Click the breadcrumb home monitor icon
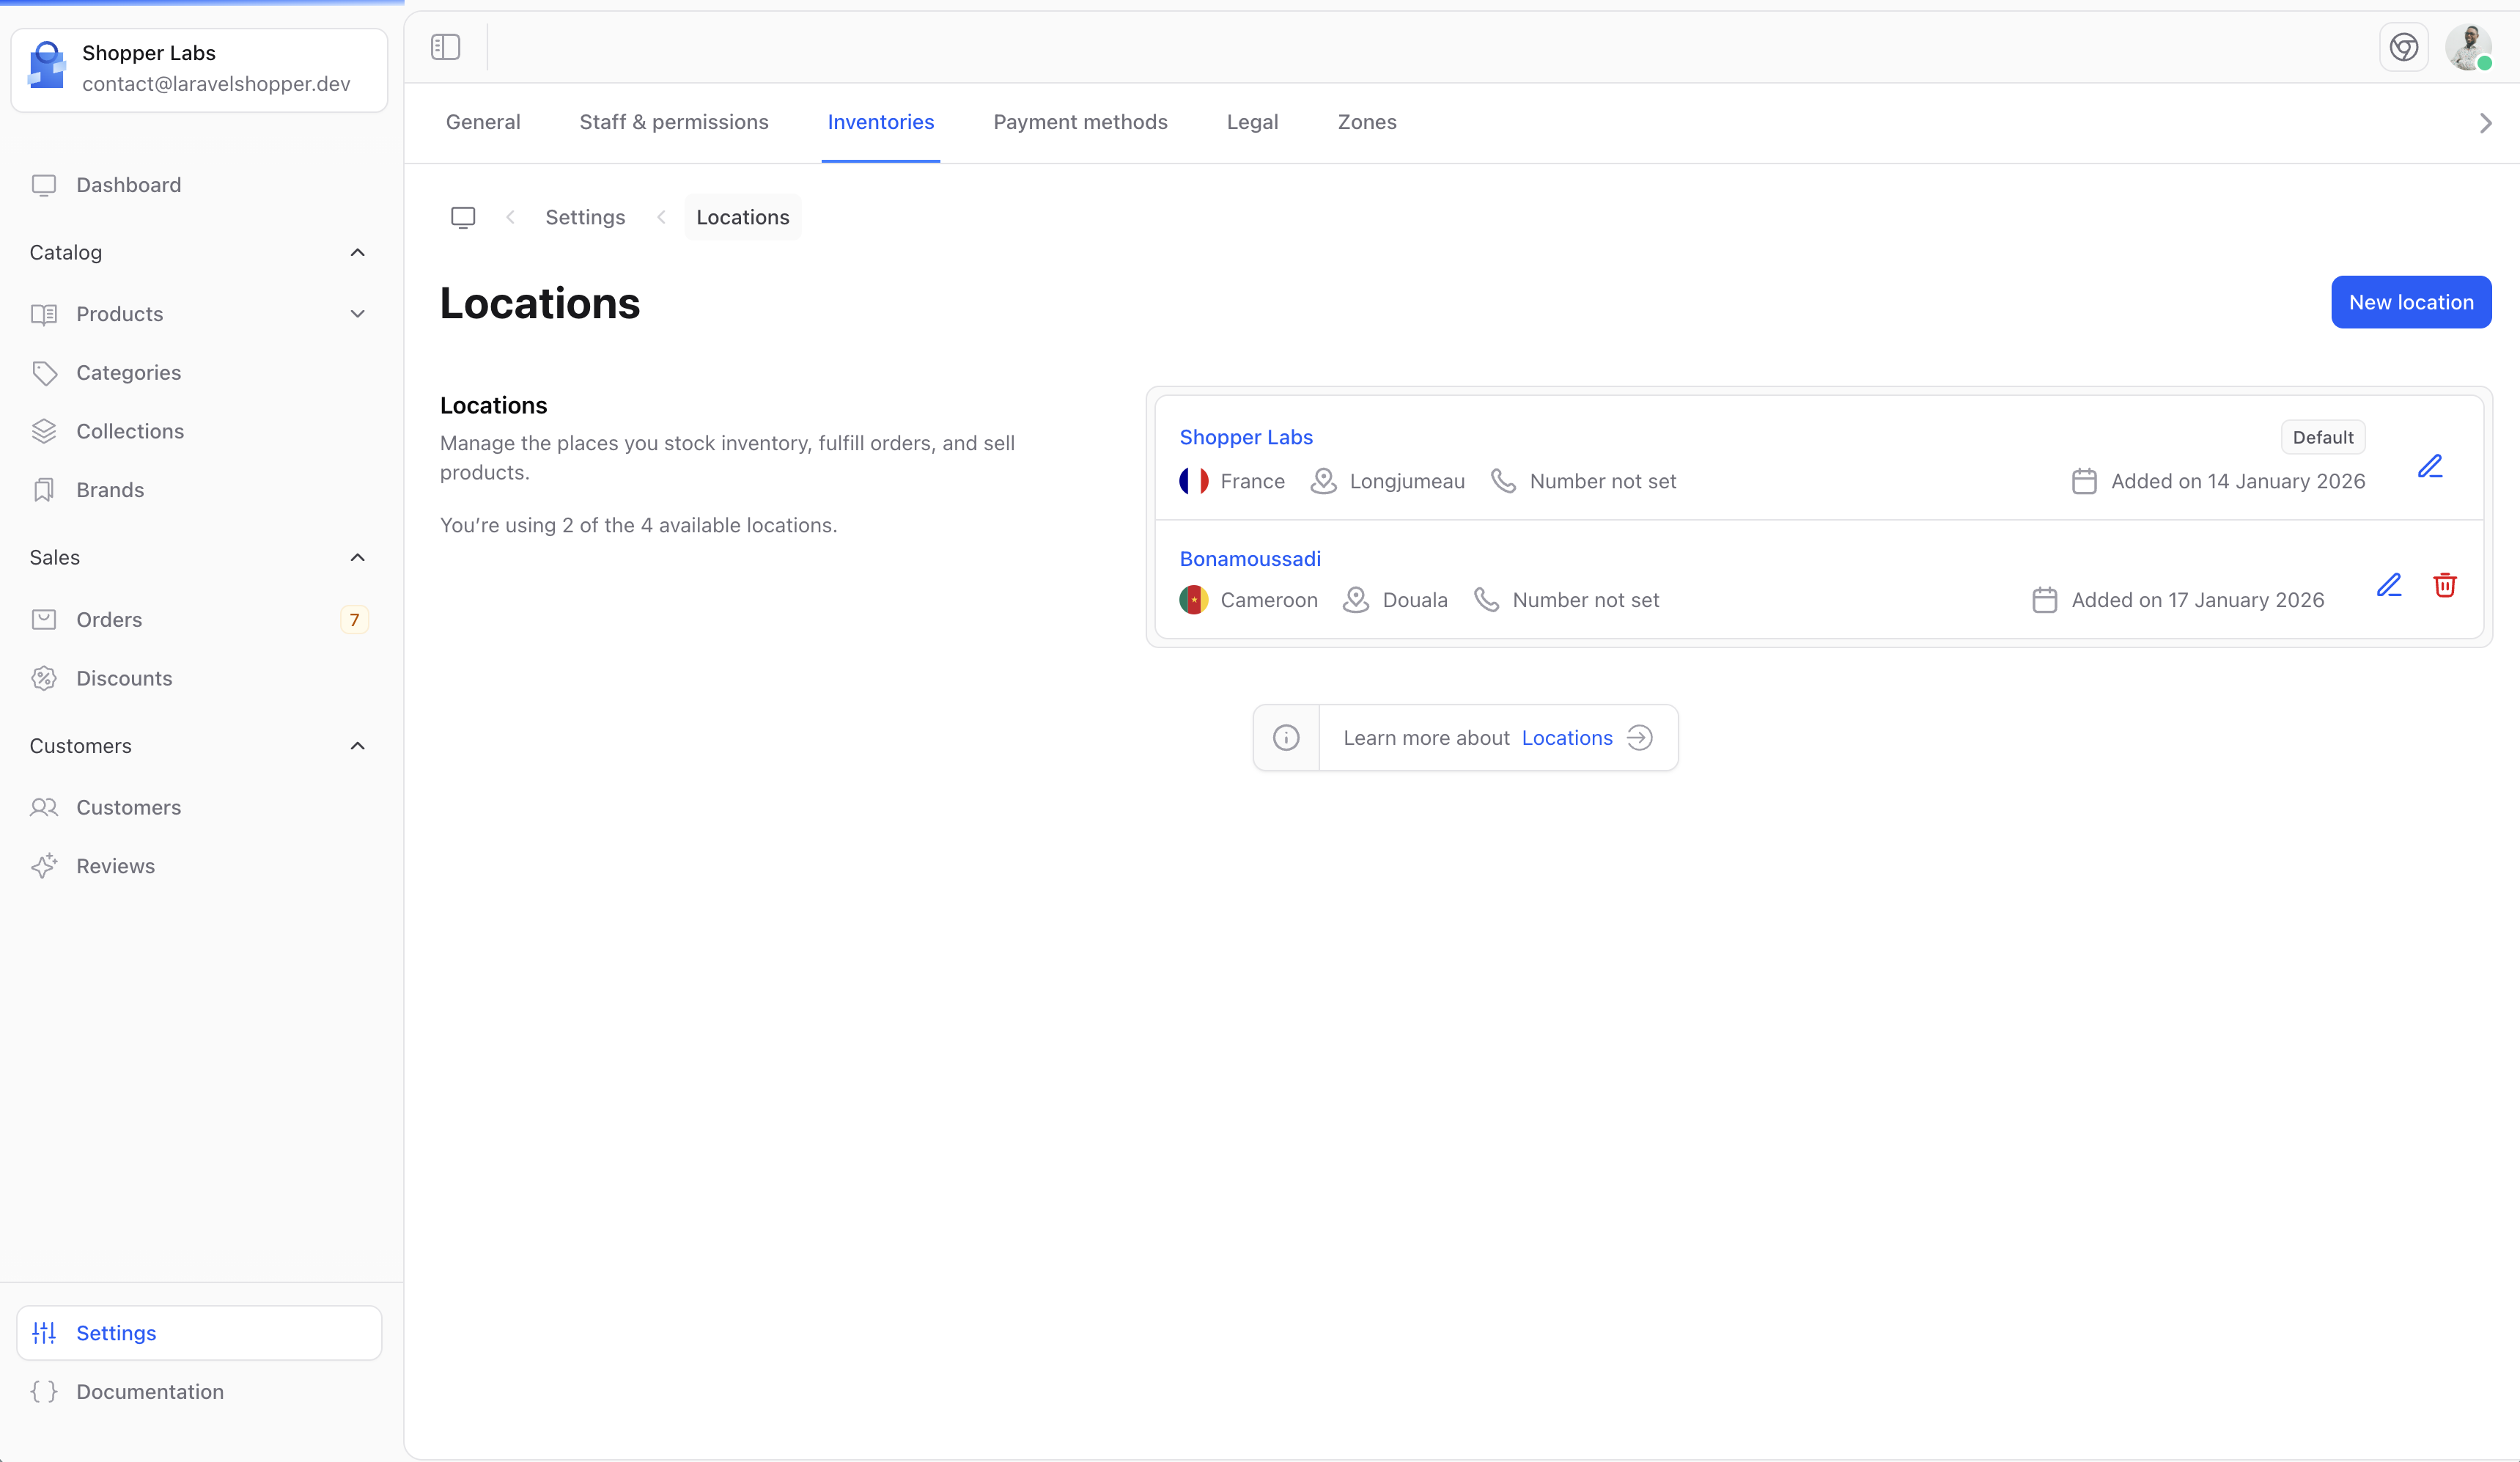 [x=463, y=217]
